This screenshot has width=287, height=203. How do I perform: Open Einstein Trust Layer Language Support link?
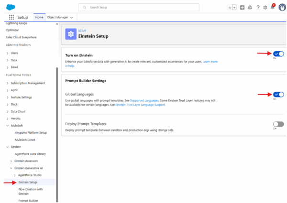pos(140,105)
